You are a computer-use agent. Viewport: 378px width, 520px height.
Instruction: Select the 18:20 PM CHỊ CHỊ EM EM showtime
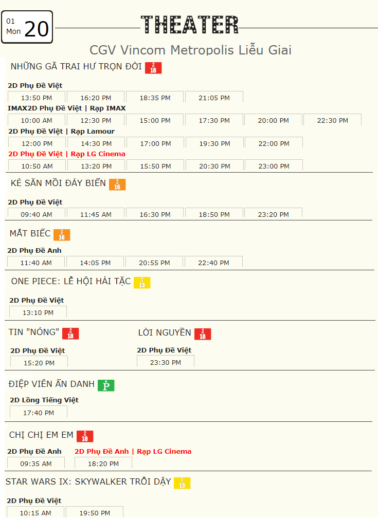click(103, 463)
